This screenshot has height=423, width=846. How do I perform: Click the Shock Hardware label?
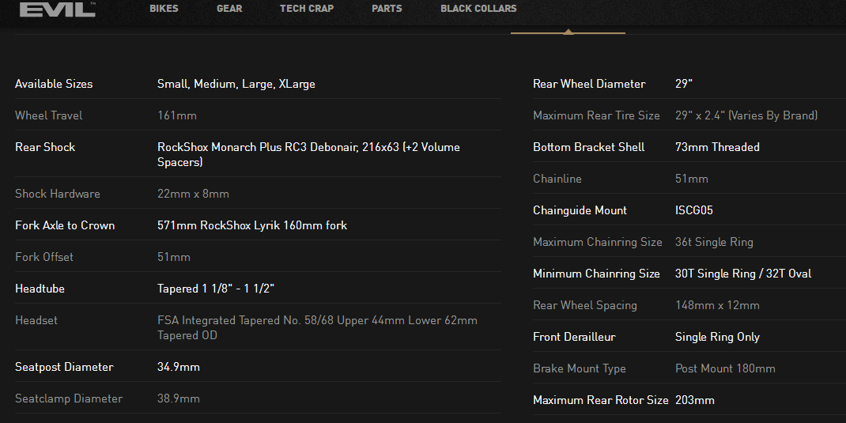58,194
